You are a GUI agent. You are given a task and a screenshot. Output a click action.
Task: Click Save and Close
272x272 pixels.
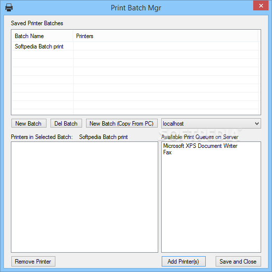(238, 261)
